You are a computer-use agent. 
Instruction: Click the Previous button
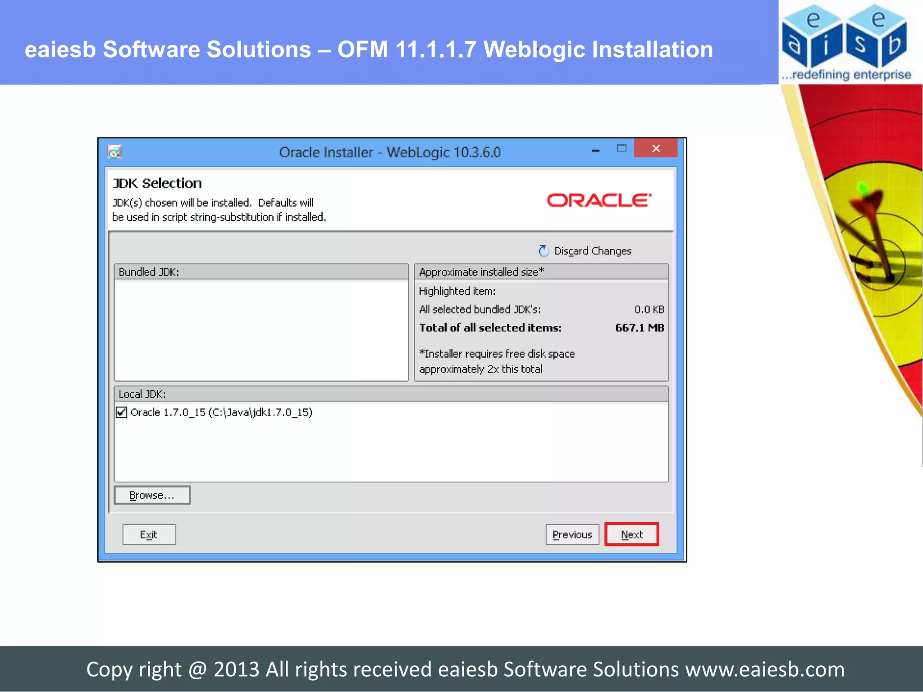click(572, 534)
